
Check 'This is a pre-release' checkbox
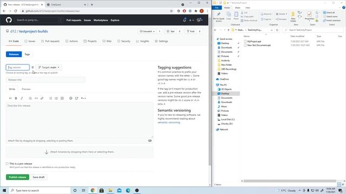pos(7,164)
